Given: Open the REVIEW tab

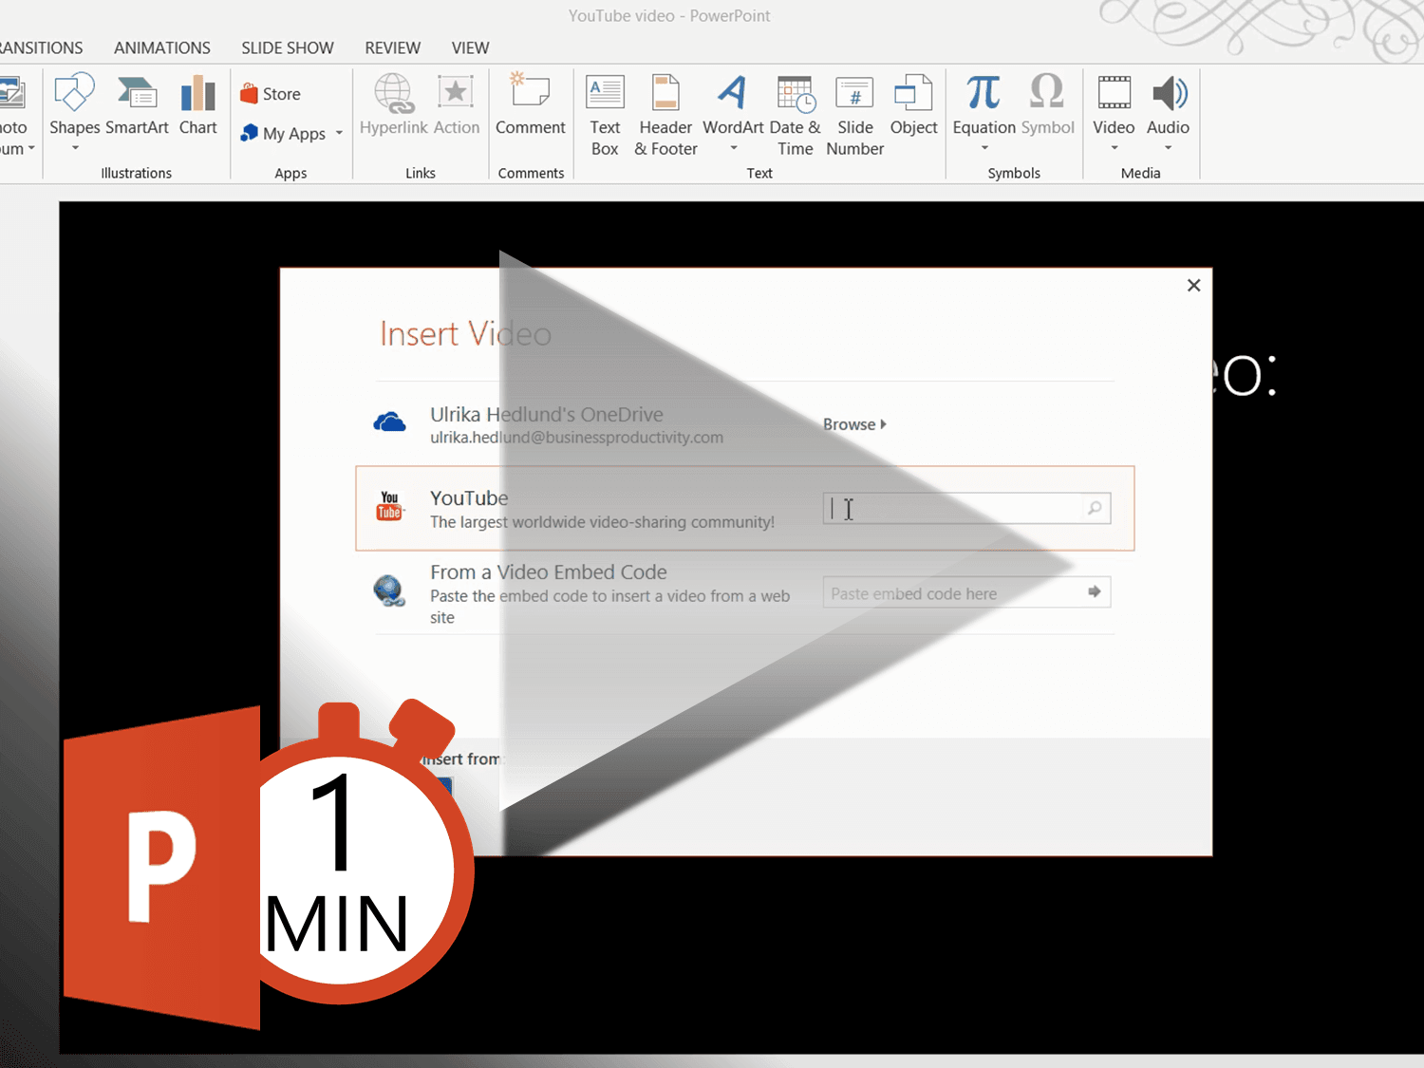Looking at the screenshot, I should coord(392,47).
